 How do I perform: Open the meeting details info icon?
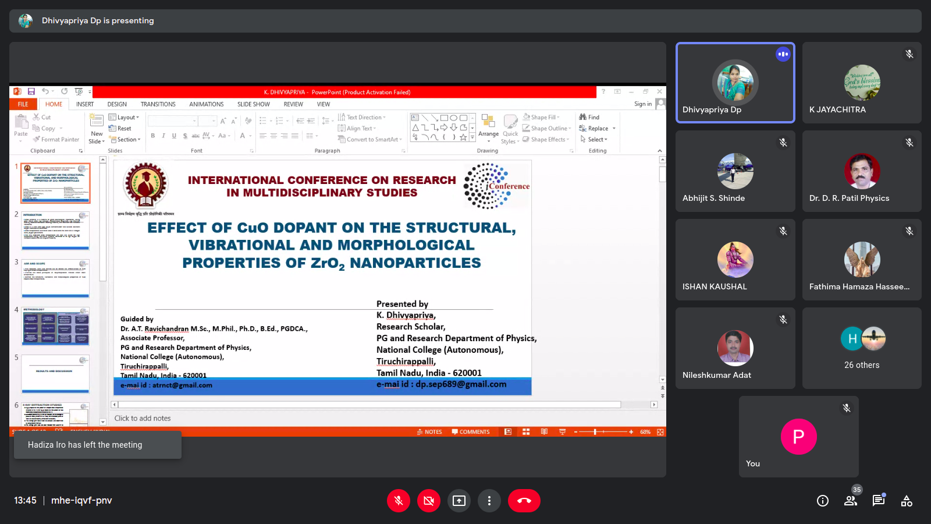point(823,501)
